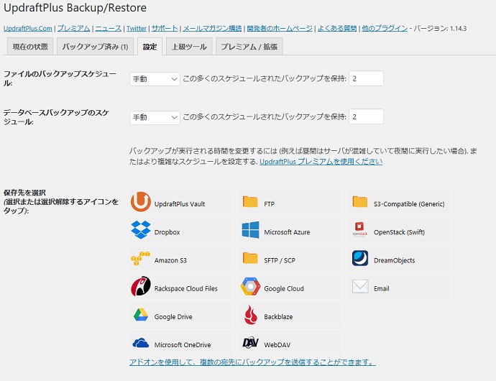Visit the 開発者のホームページ link

(x=280, y=28)
